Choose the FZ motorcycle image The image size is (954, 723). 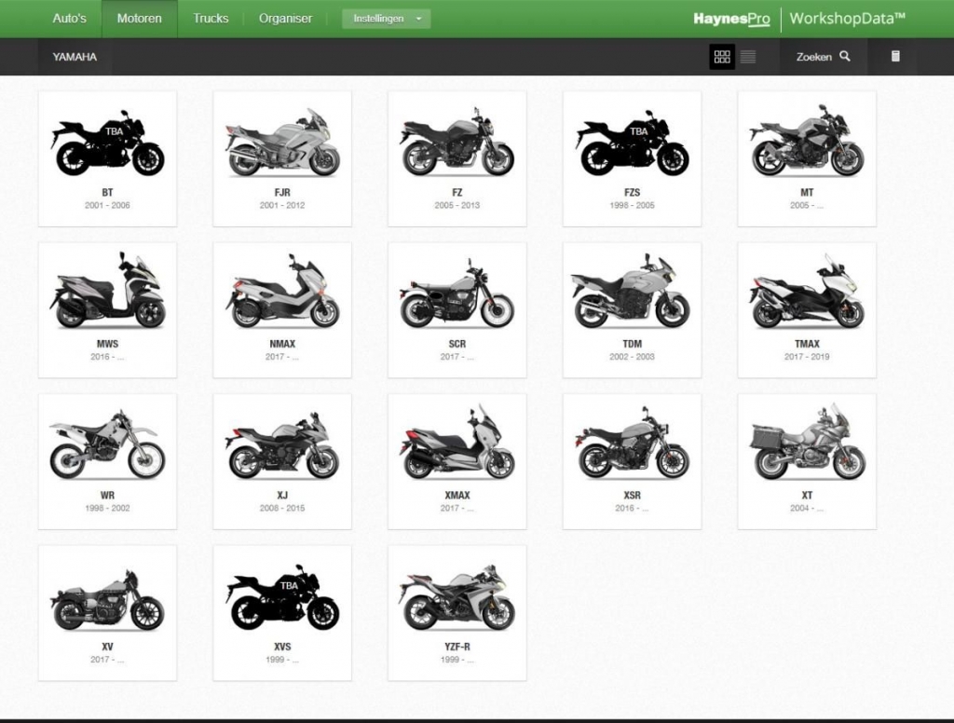[457, 142]
